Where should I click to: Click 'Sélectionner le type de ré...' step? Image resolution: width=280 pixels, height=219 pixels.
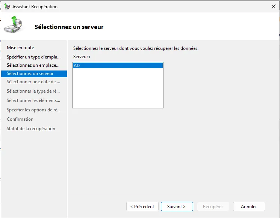pyautogui.click(x=33, y=91)
